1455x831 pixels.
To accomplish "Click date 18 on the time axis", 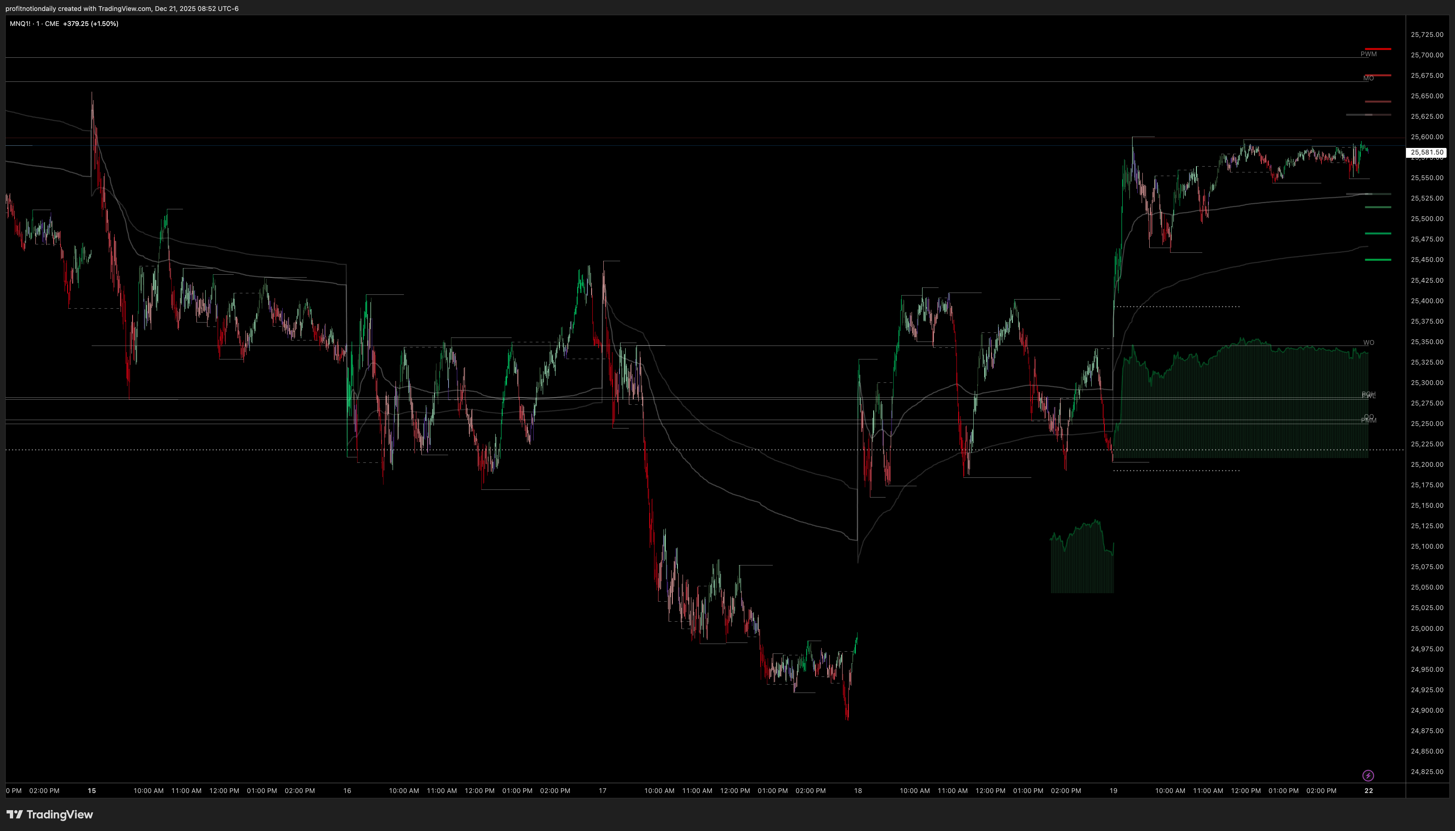I will [858, 790].
